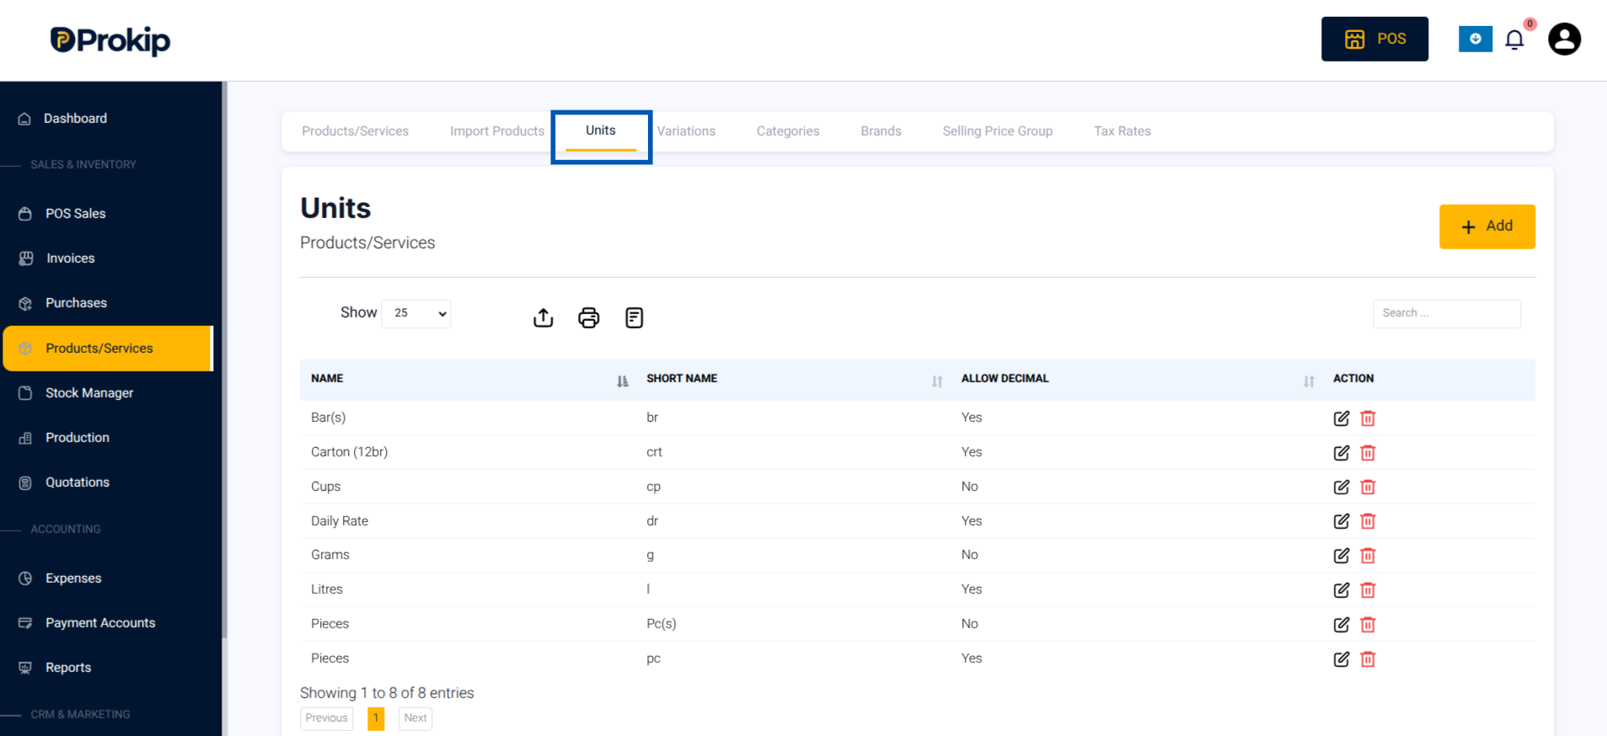Delete the Carton (12br) unit
Image resolution: width=1607 pixels, height=736 pixels.
(1368, 453)
